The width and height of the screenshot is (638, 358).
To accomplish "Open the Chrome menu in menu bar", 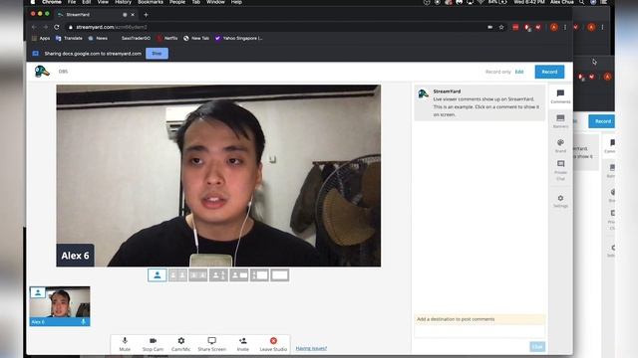I will click(x=52, y=2).
